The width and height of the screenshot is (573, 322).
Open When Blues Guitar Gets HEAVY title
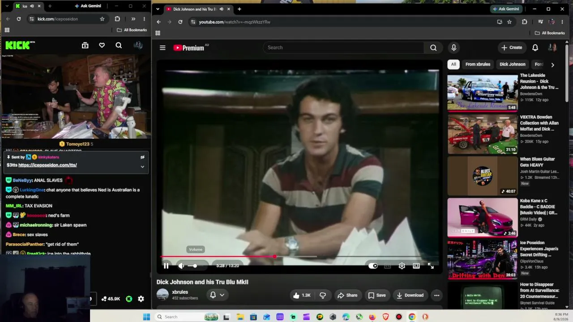(538, 162)
